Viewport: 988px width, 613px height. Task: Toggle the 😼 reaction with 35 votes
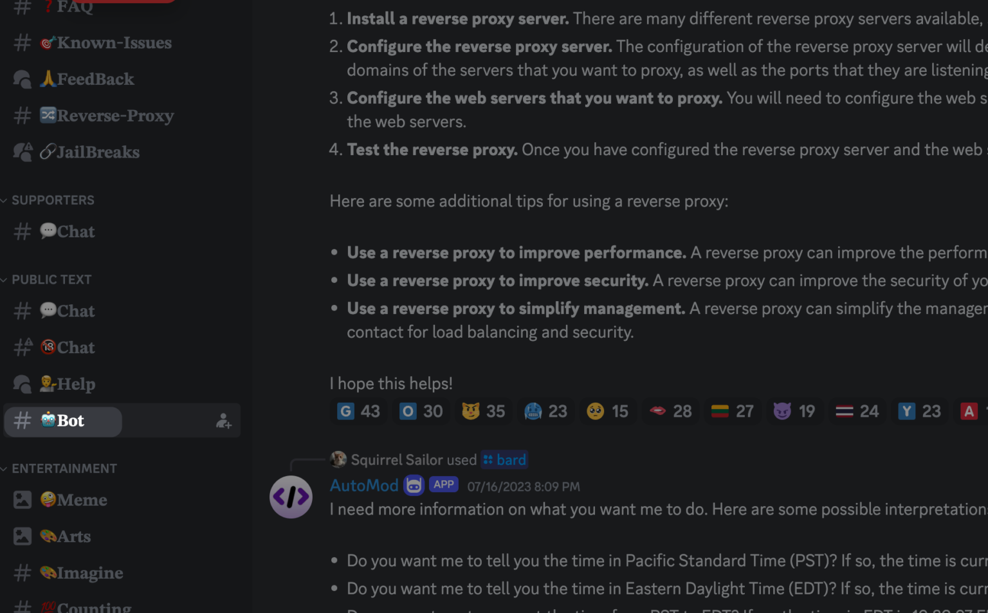(x=483, y=411)
